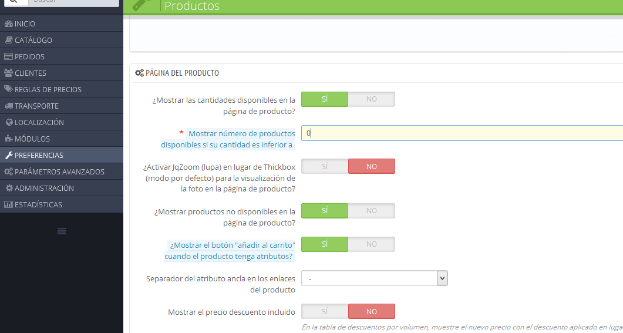Click the Transporte truck icon

(8, 106)
